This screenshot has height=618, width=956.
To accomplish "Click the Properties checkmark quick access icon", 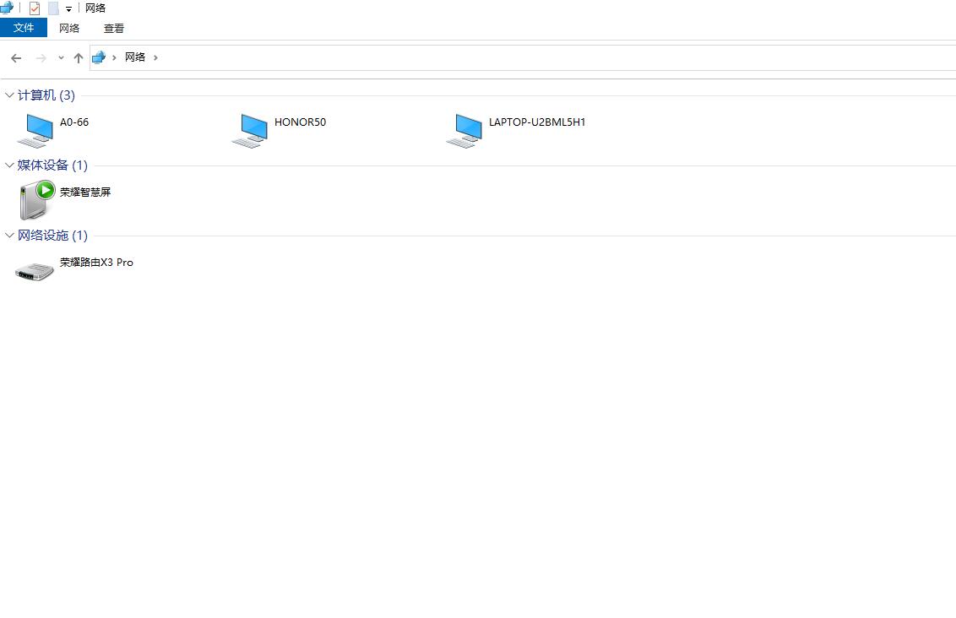I will pyautogui.click(x=35, y=8).
